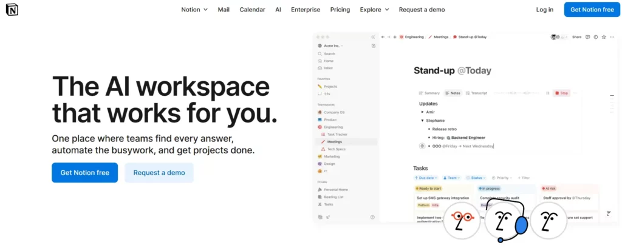Click the plain face character on the right
The image size is (622, 248).
click(x=549, y=220)
